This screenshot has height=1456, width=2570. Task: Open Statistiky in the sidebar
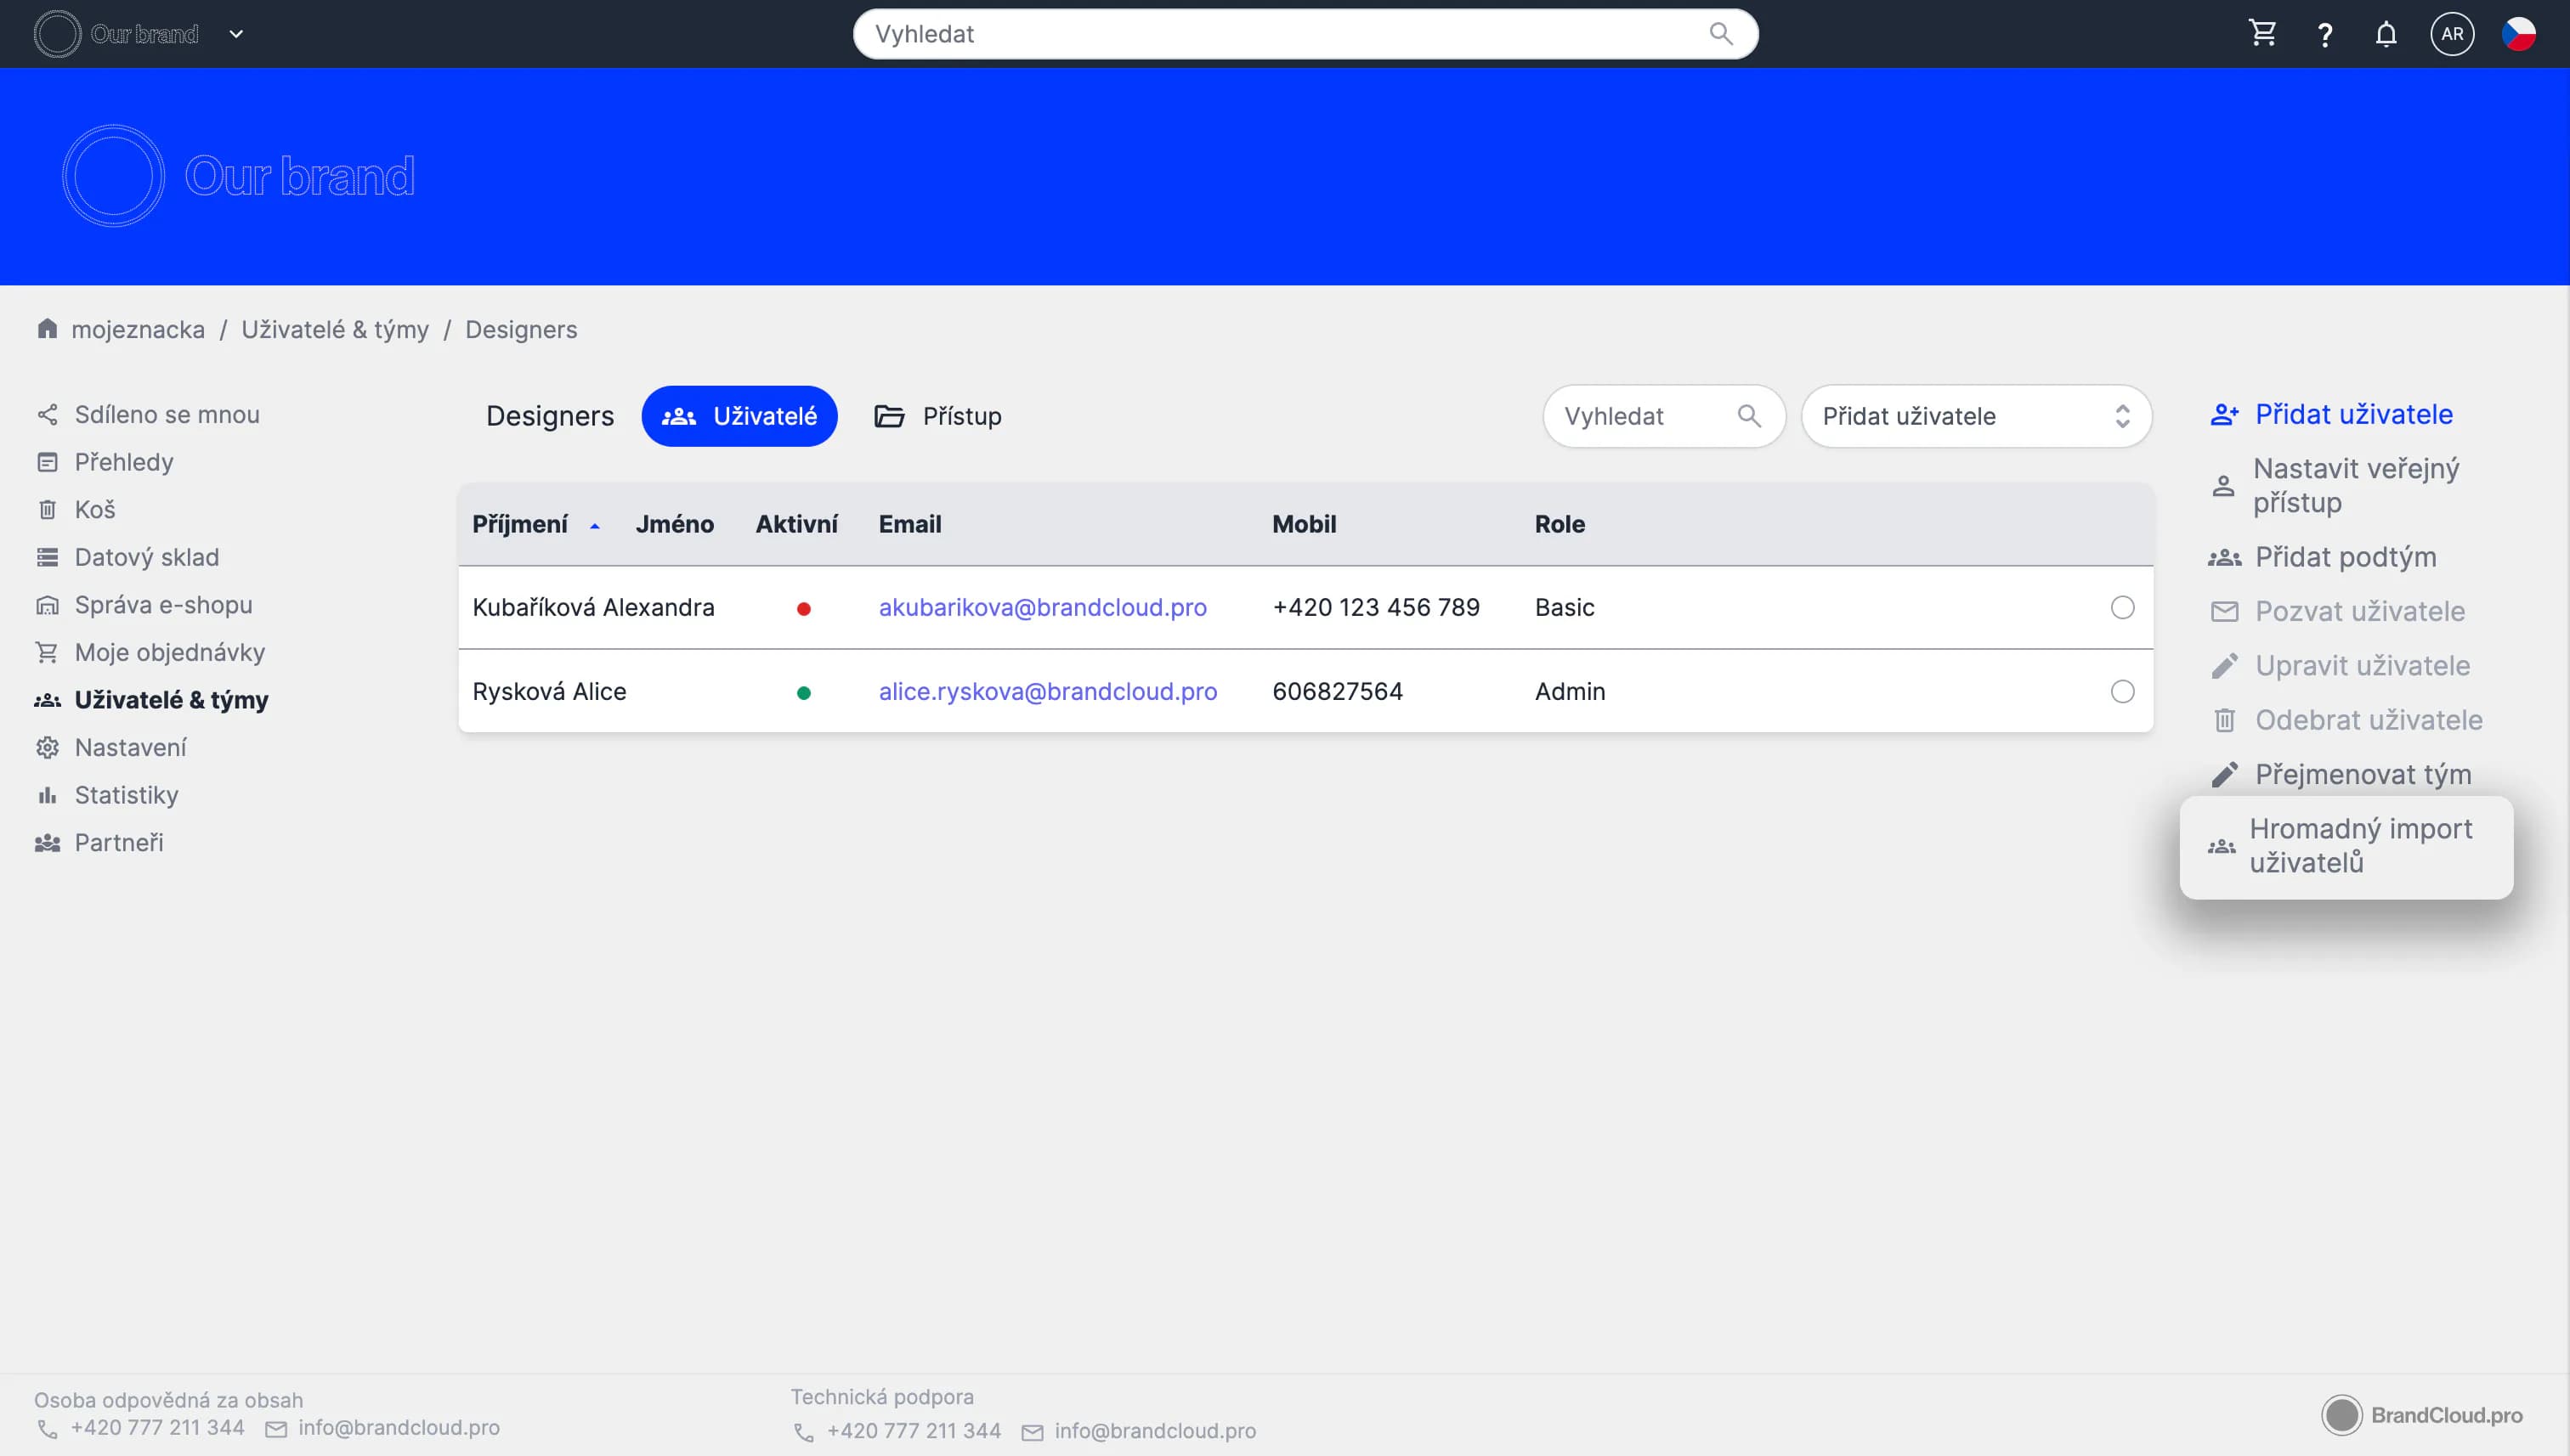pos(126,795)
